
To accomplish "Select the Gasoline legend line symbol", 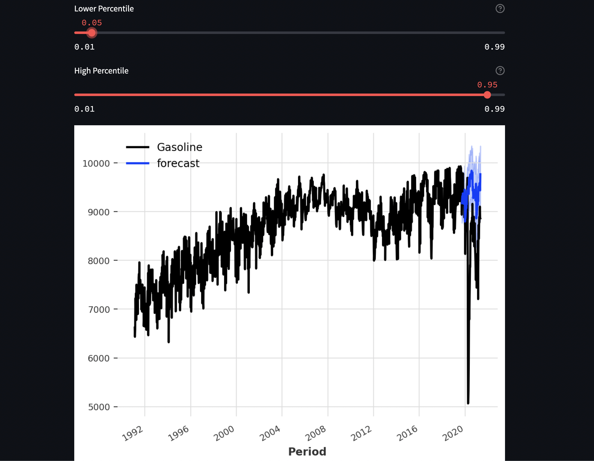I will [138, 147].
